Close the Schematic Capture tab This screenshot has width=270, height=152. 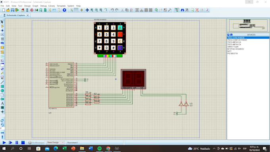point(27,15)
